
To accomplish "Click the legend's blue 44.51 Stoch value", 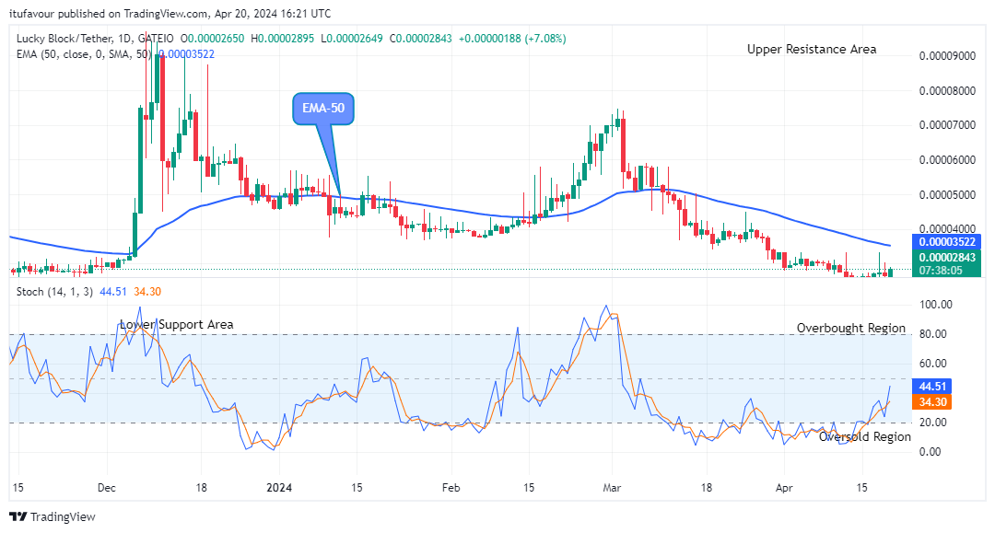I will 113,292.
